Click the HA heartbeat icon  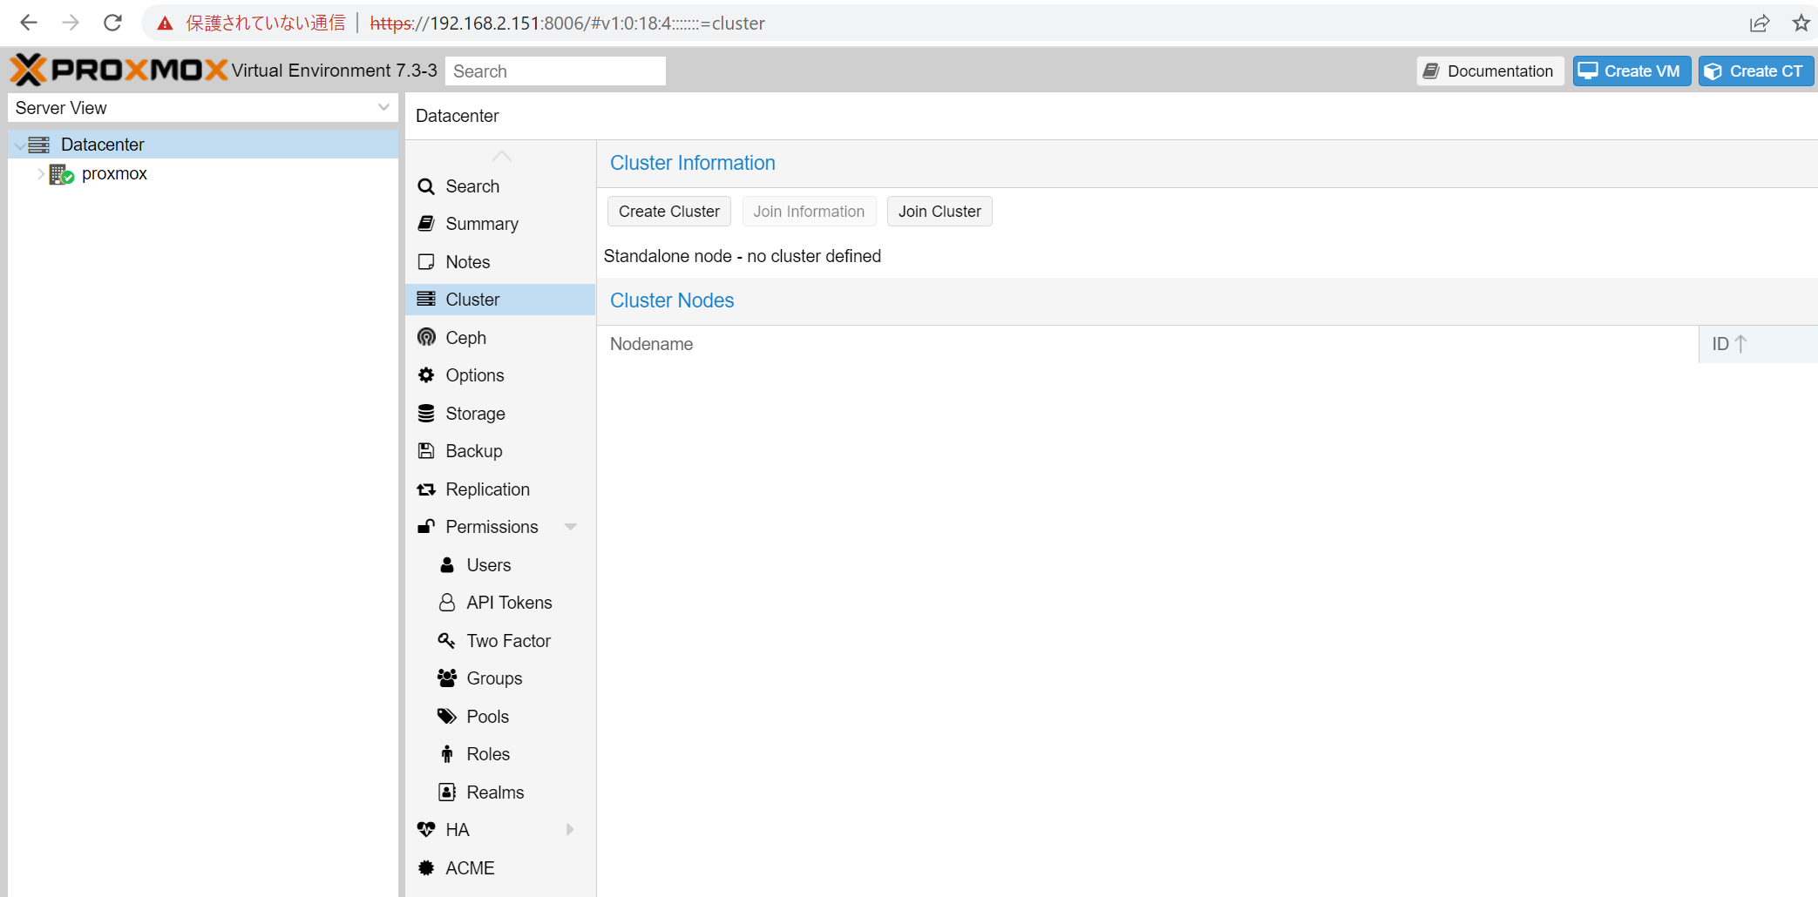(x=426, y=830)
